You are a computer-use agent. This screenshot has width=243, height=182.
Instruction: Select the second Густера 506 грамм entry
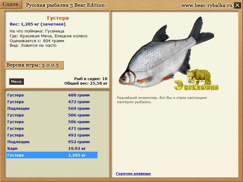(52, 122)
